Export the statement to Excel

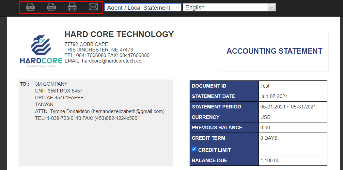[x=51, y=7]
